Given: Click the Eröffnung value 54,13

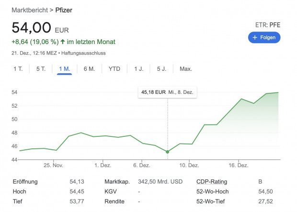Looking at the screenshot, I should click(77, 182).
